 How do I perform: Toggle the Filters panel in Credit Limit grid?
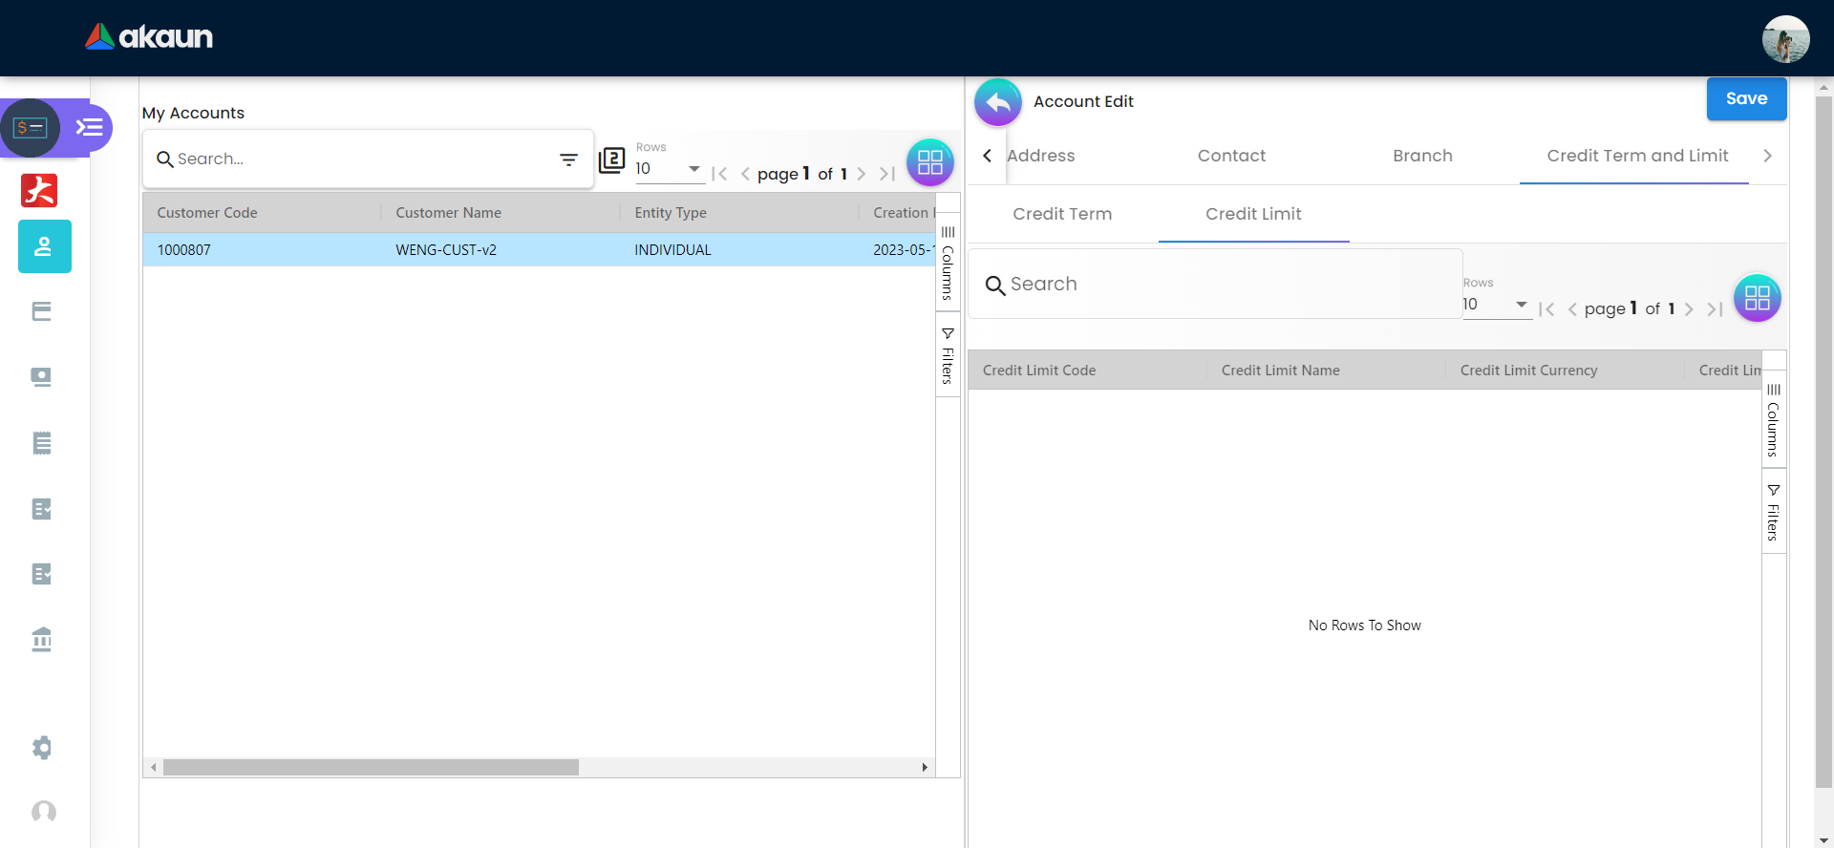pyautogui.click(x=1773, y=512)
